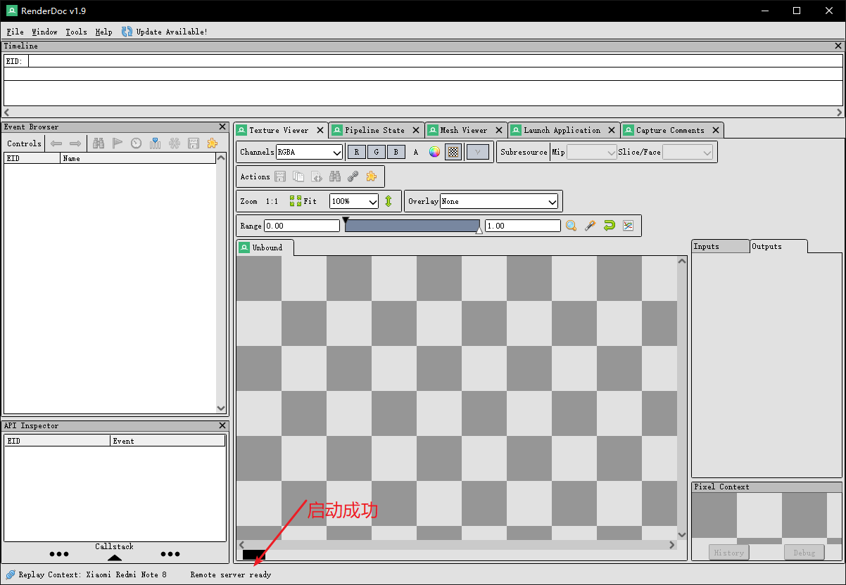This screenshot has height=585, width=846.
Task: Open the Channels RGBA dropdown
Action: (308, 151)
